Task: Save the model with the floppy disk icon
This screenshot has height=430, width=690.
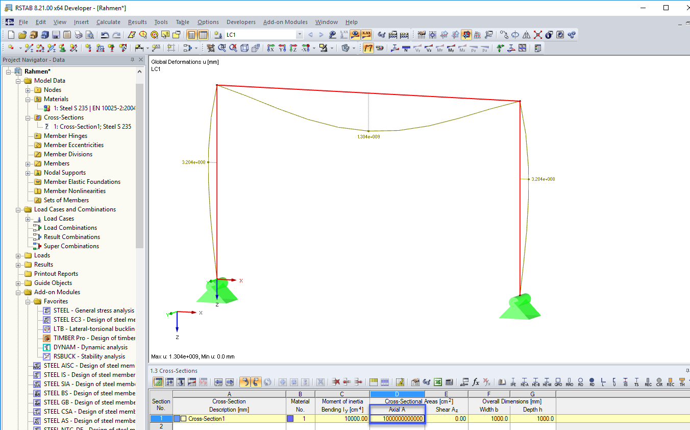Action: coord(56,35)
